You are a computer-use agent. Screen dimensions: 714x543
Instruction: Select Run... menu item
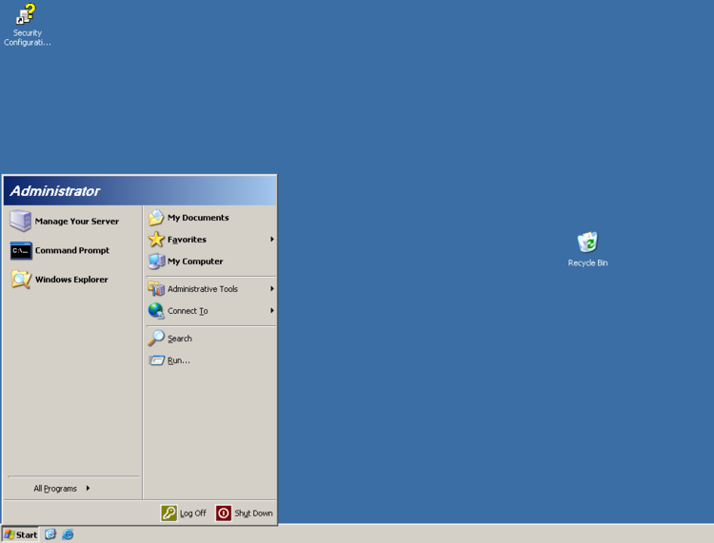click(x=211, y=360)
